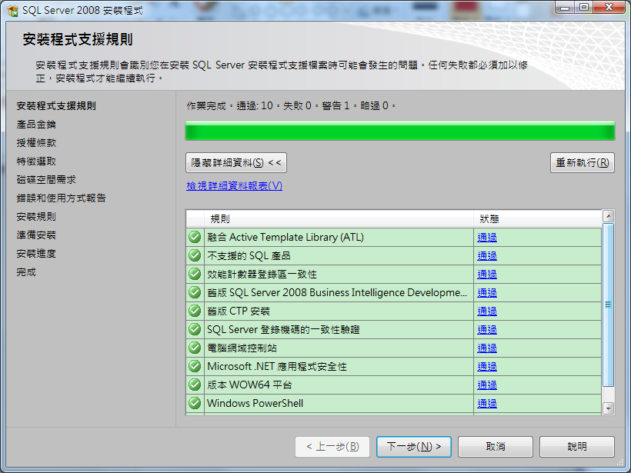Maximize the SQL Server setup window
The height and width of the screenshot is (473, 631).
click(584, 8)
